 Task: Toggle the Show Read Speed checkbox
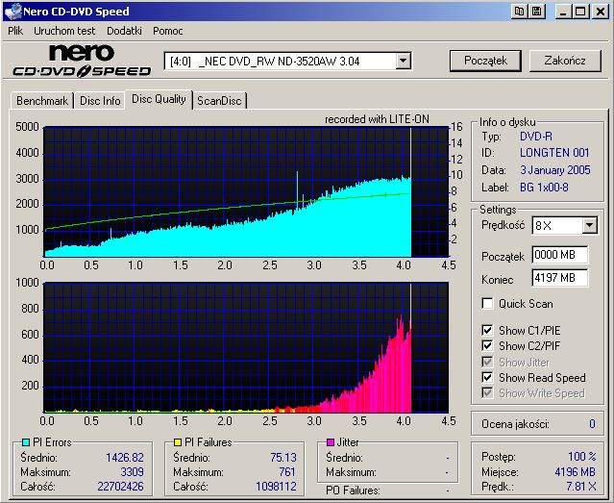pyautogui.click(x=487, y=378)
